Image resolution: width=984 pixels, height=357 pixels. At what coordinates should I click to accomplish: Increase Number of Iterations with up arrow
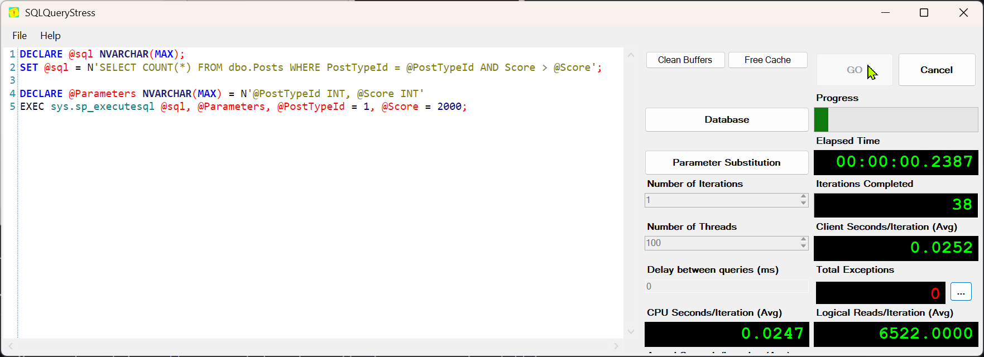point(803,197)
